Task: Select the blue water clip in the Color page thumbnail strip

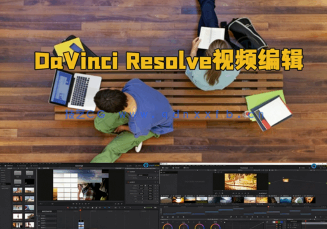Action: [286, 200]
